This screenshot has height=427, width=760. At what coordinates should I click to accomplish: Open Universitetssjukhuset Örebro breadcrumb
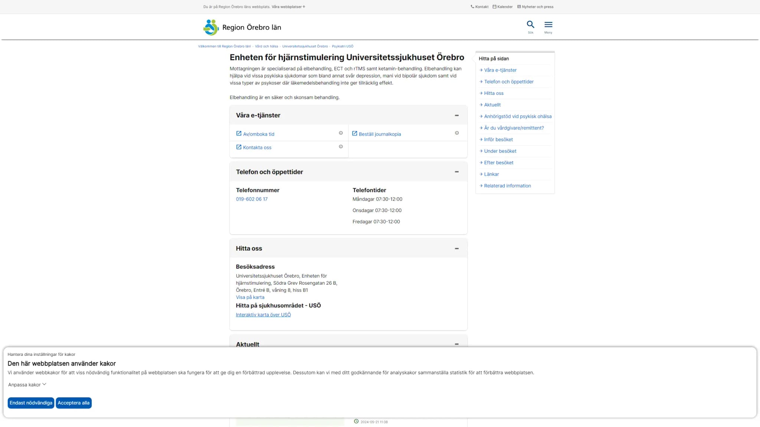click(x=305, y=46)
